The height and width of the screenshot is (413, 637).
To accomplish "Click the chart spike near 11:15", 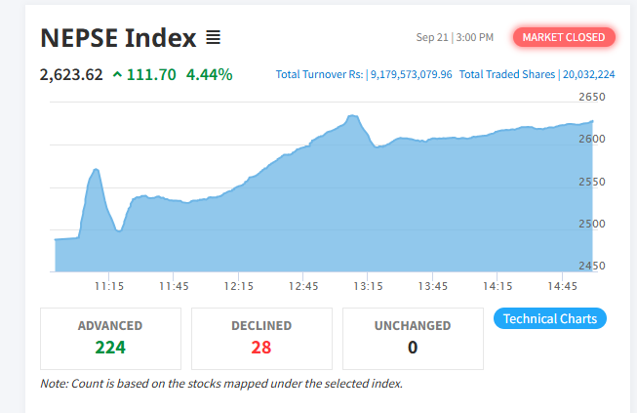I will pos(96,171).
